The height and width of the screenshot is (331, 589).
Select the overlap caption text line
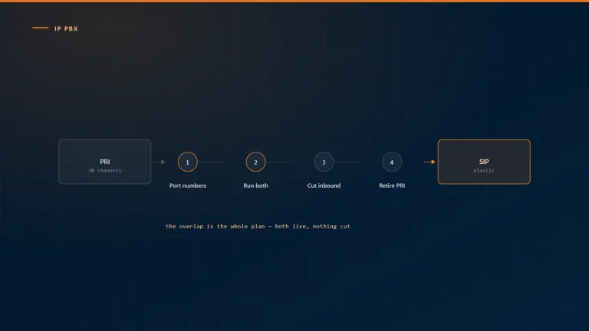(x=258, y=226)
